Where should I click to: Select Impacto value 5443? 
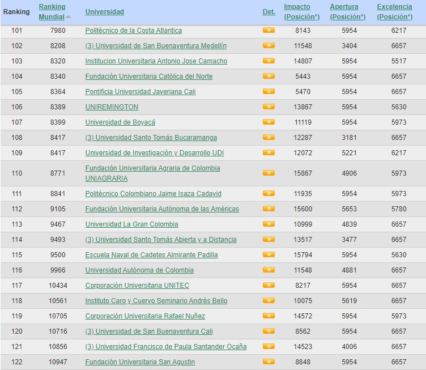(x=303, y=76)
